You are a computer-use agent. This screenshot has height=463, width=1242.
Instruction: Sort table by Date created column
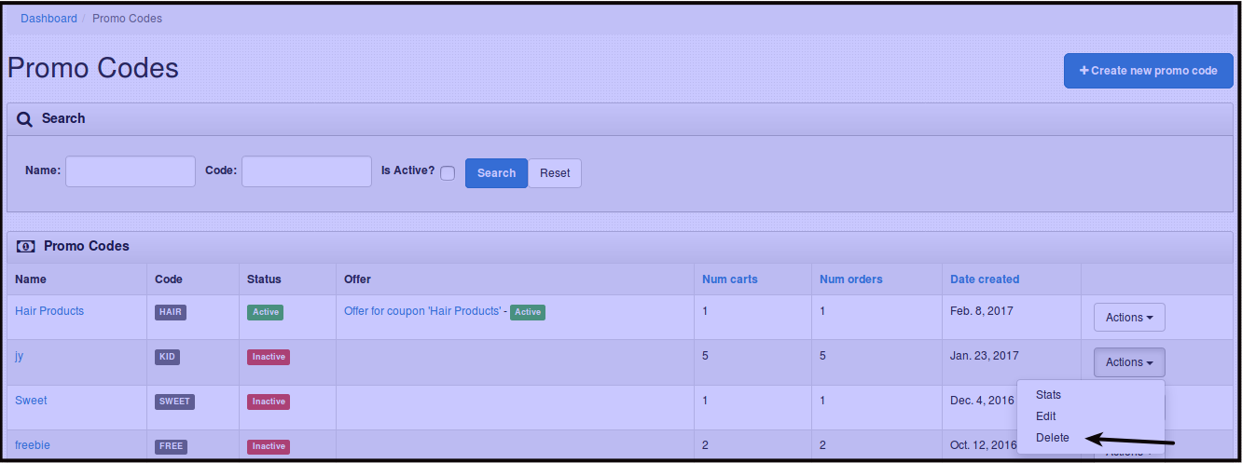(x=985, y=279)
